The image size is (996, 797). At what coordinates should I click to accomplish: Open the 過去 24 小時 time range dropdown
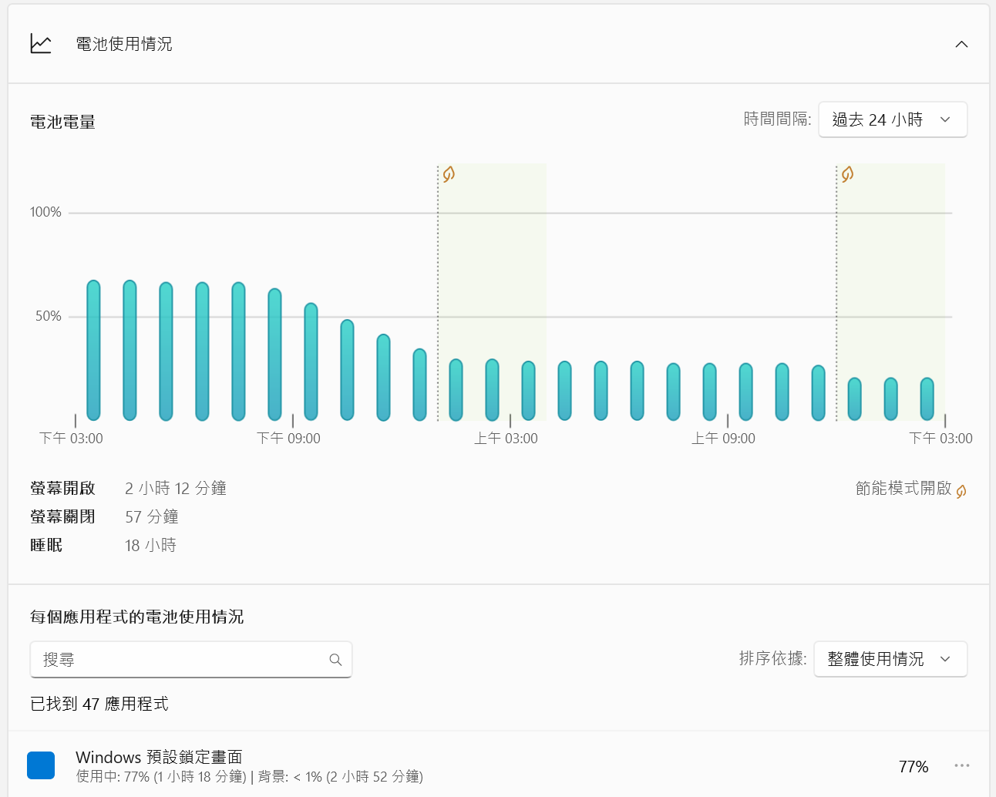pyautogui.click(x=892, y=119)
